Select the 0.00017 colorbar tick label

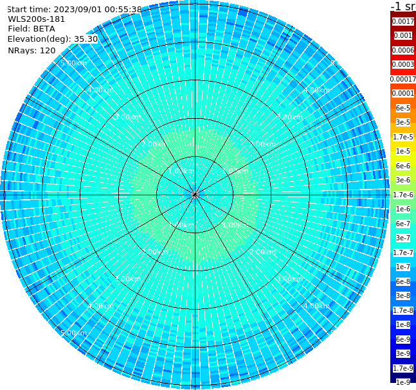403,79
